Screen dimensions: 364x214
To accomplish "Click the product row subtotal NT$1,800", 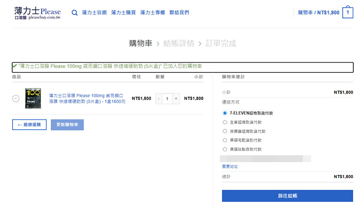I will (194, 99).
